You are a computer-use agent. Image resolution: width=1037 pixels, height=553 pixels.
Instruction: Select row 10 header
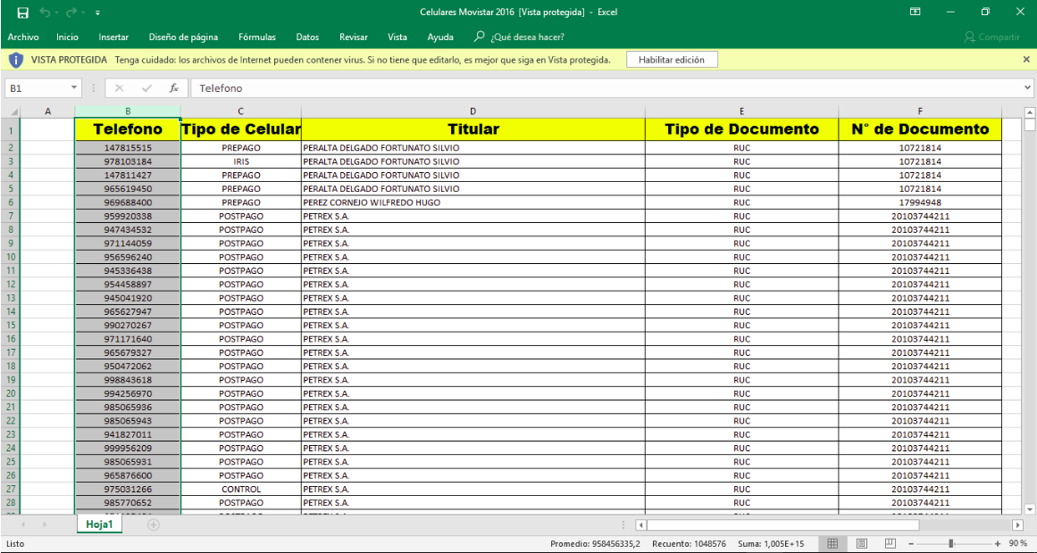point(11,257)
